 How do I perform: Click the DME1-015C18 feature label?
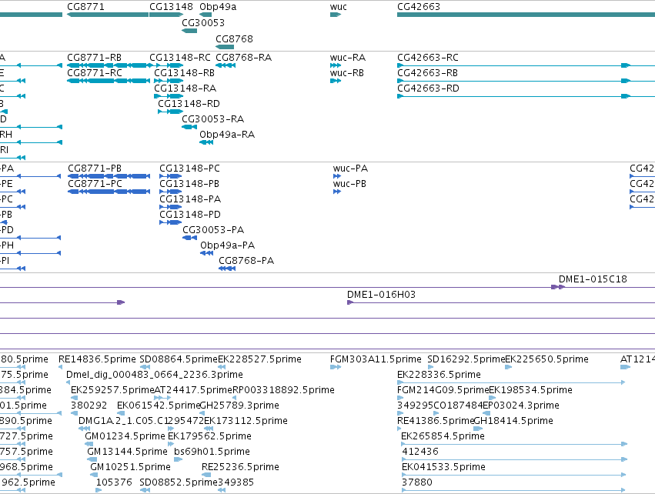[x=593, y=279]
